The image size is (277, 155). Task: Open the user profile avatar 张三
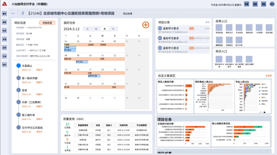click(x=272, y=4)
